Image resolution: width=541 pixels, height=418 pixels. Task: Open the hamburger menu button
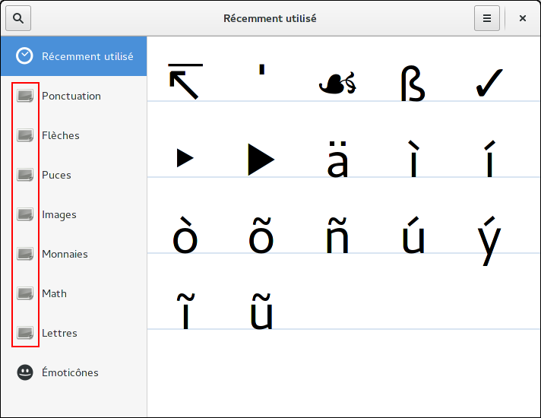[487, 18]
